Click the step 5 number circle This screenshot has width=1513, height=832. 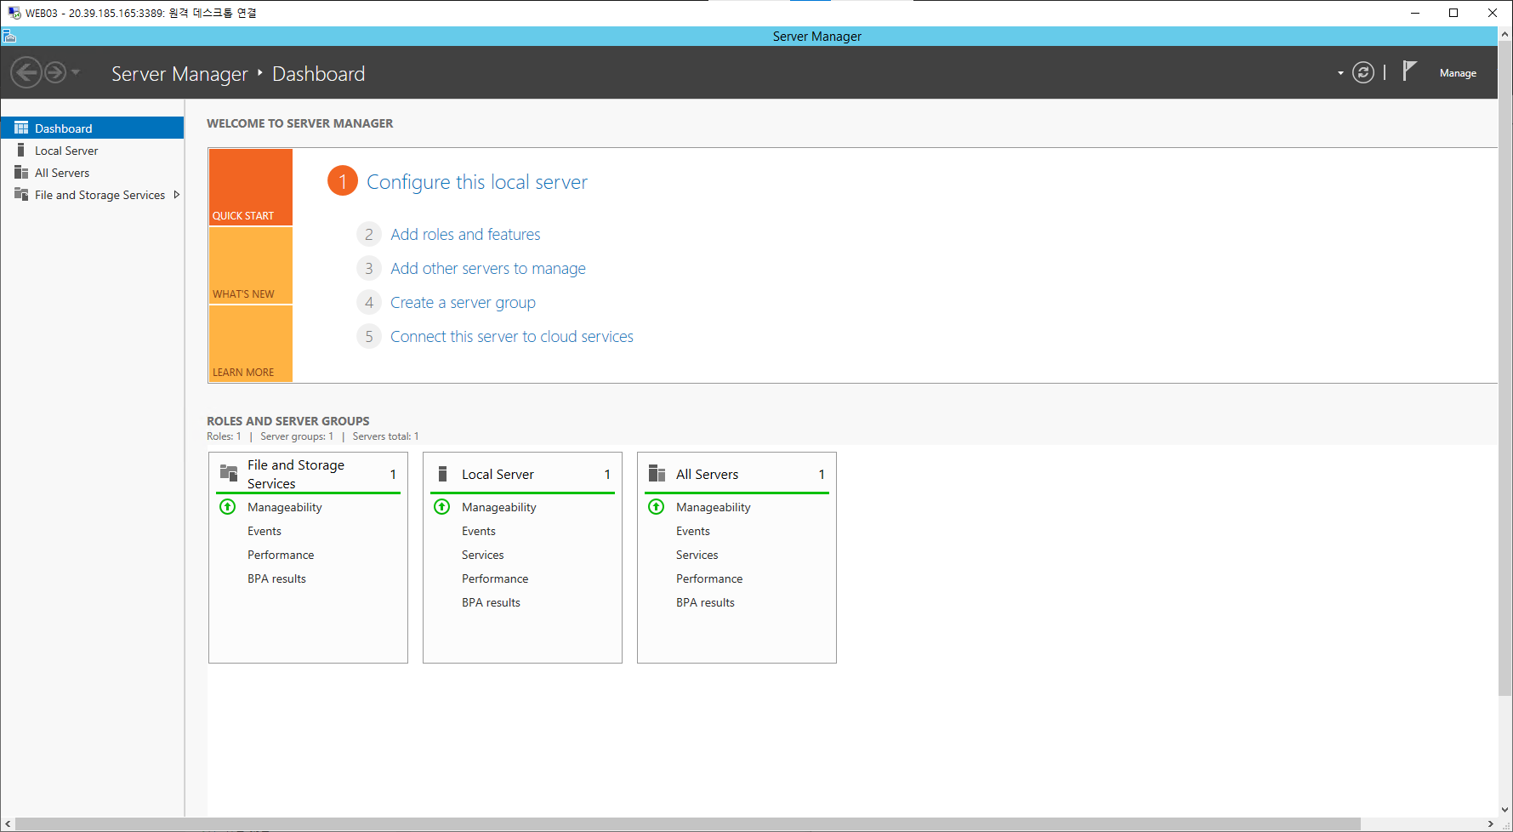click(x=369, y=336)
